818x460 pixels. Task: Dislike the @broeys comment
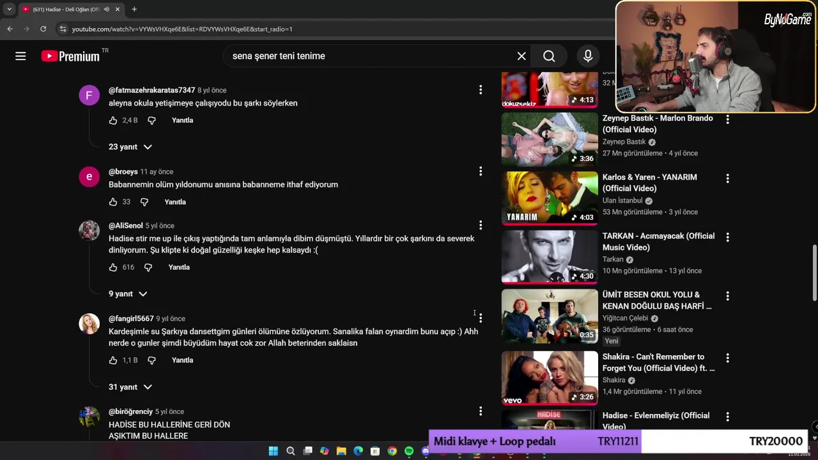(x=144, y=202)
